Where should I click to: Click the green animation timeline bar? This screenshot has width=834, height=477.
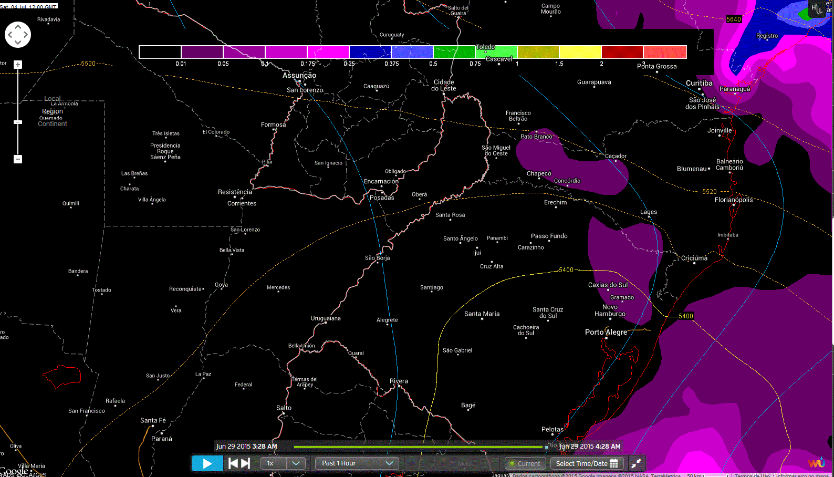[418, 447]
